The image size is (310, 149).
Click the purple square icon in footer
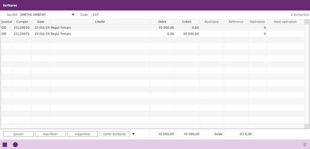pyautogui.click(x=5, y=144)
